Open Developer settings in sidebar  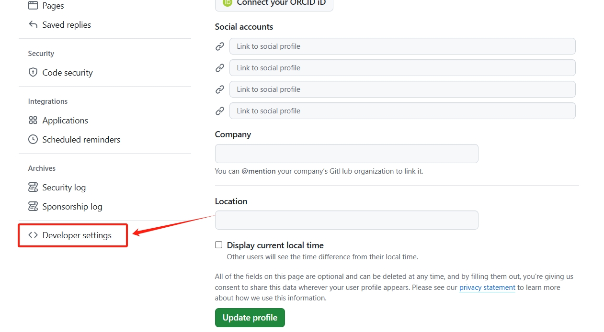point(77,235)
